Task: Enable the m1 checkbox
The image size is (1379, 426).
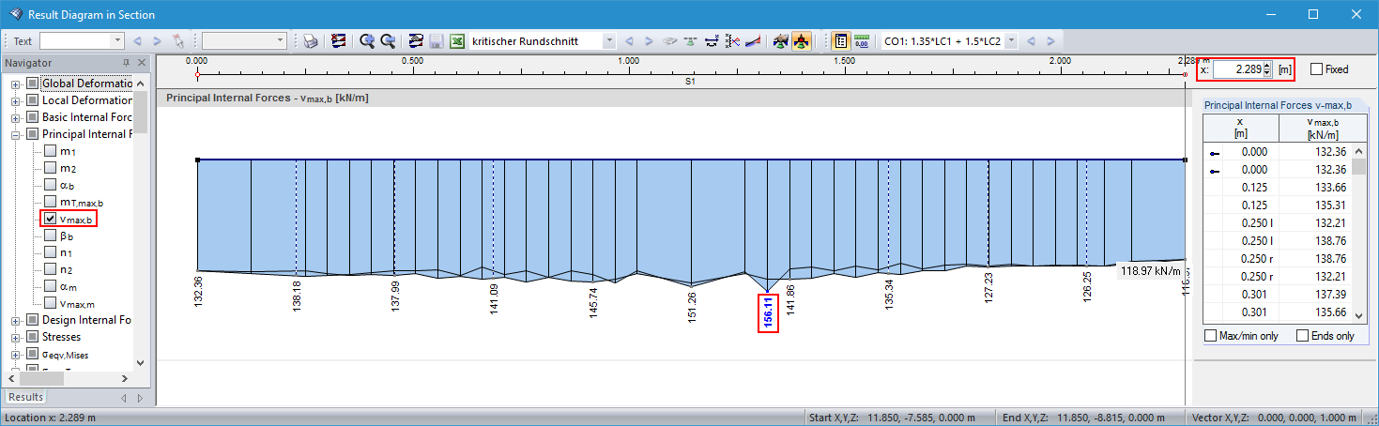Action: coord(50,151)
